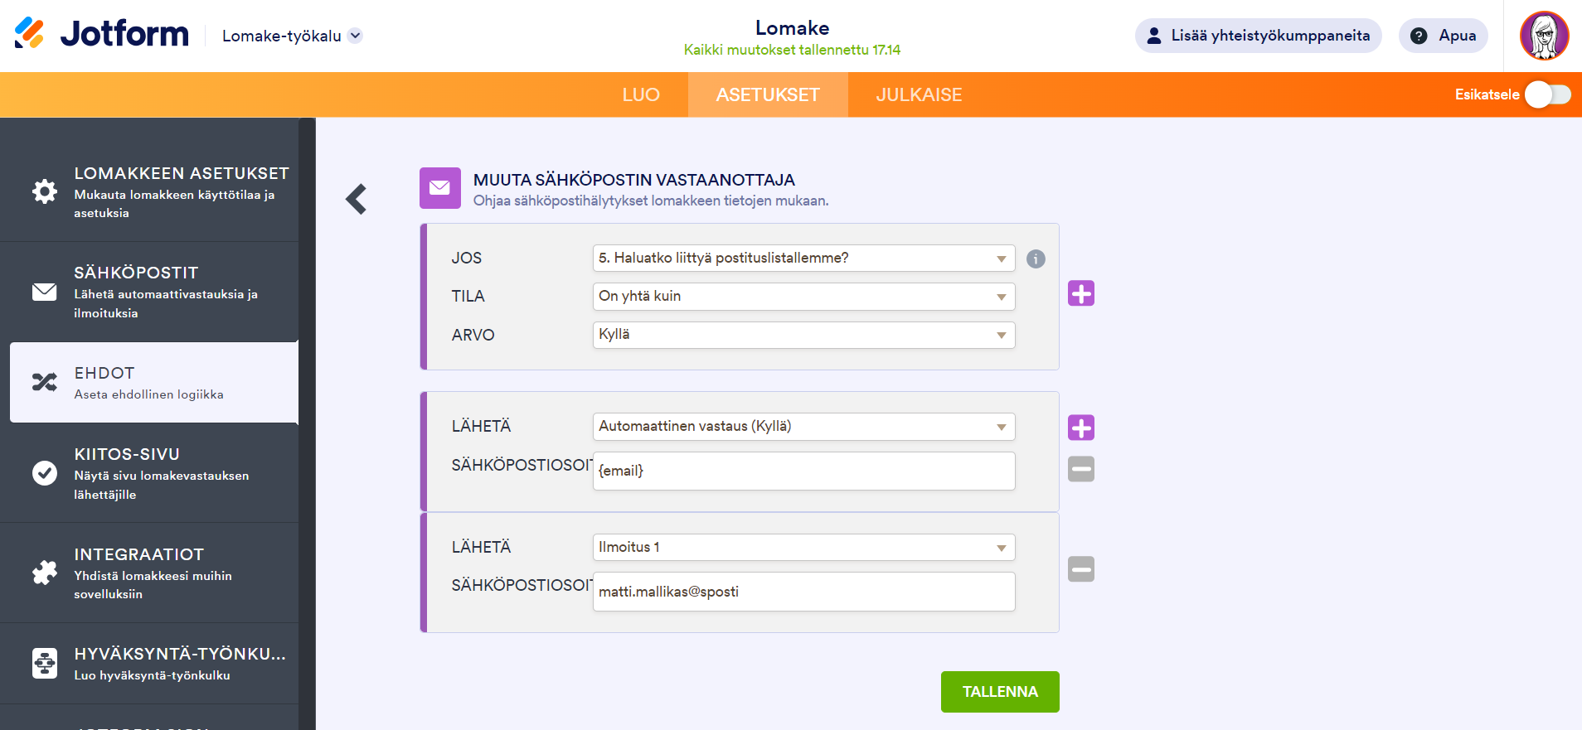Open the Apua help button

coord(1444,36)
